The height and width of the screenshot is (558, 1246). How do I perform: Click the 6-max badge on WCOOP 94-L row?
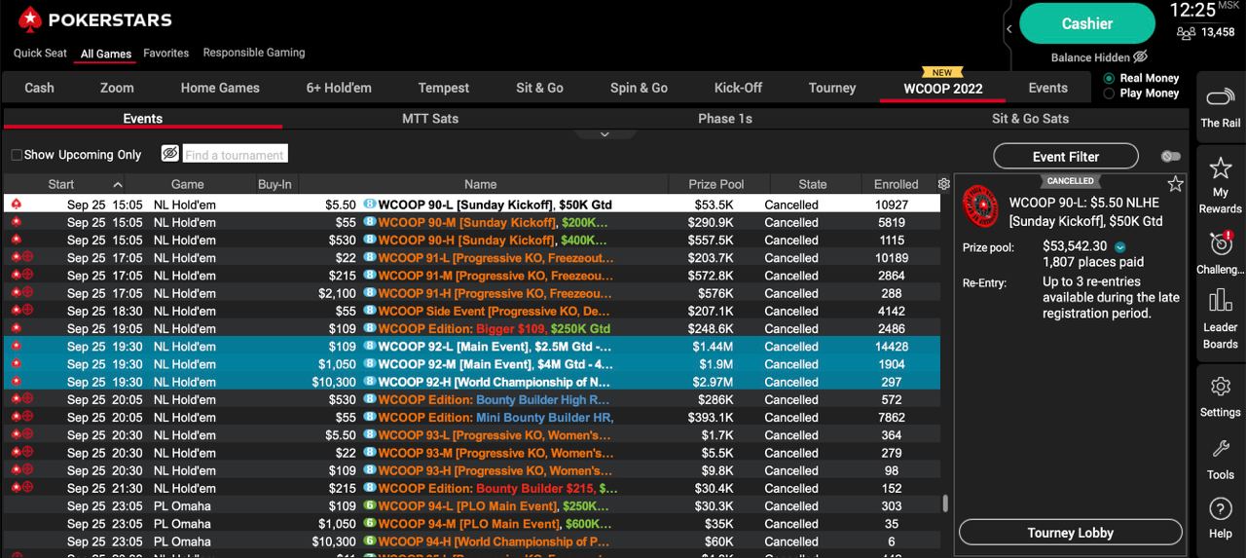coord(370,506)
